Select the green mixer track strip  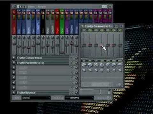point(62,22)
